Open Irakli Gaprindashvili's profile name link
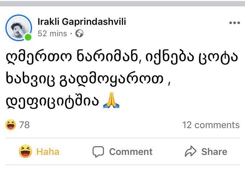This screenshot has width=245, height=169. click(82, 22)
